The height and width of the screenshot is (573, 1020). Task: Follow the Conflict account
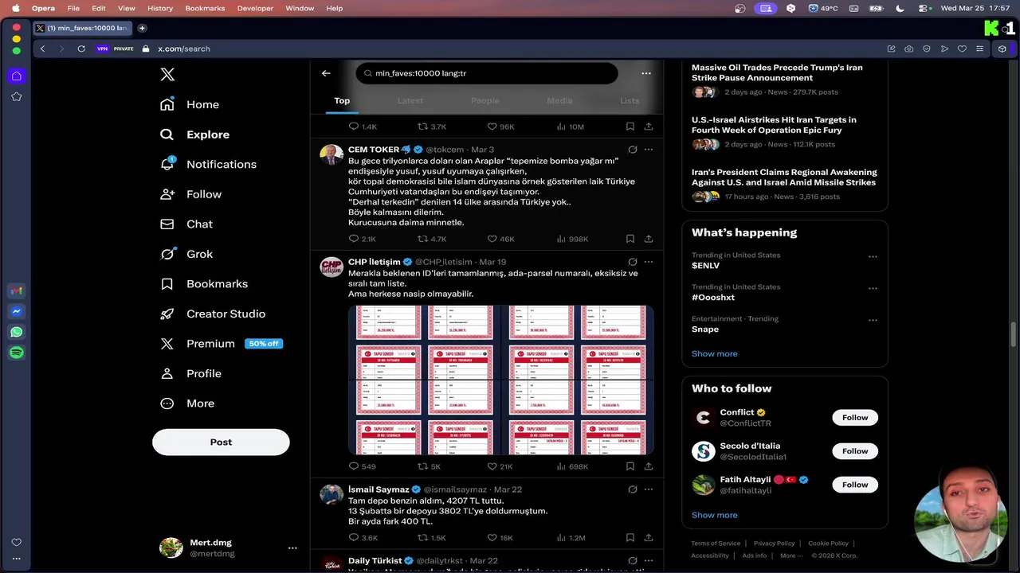[x=855, y=418]
